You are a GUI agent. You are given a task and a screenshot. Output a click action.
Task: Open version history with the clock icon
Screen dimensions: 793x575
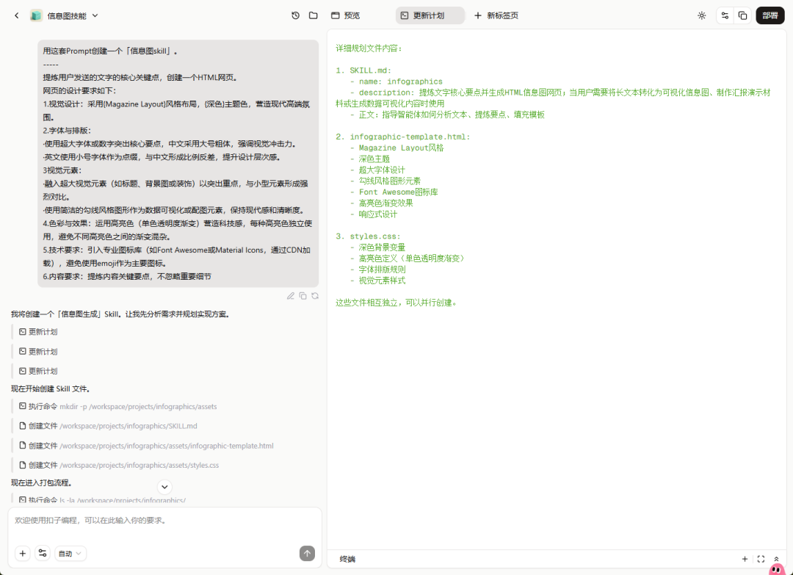tap(296, 15)
